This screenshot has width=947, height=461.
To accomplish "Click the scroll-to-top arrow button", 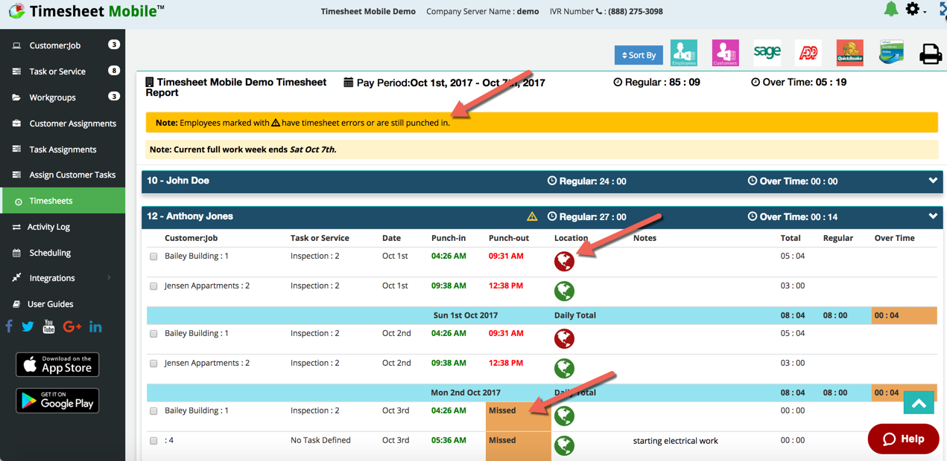I will 919,402.
